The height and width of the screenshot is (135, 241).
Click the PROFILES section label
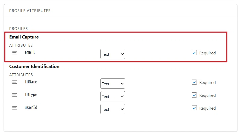pos(18,29)
